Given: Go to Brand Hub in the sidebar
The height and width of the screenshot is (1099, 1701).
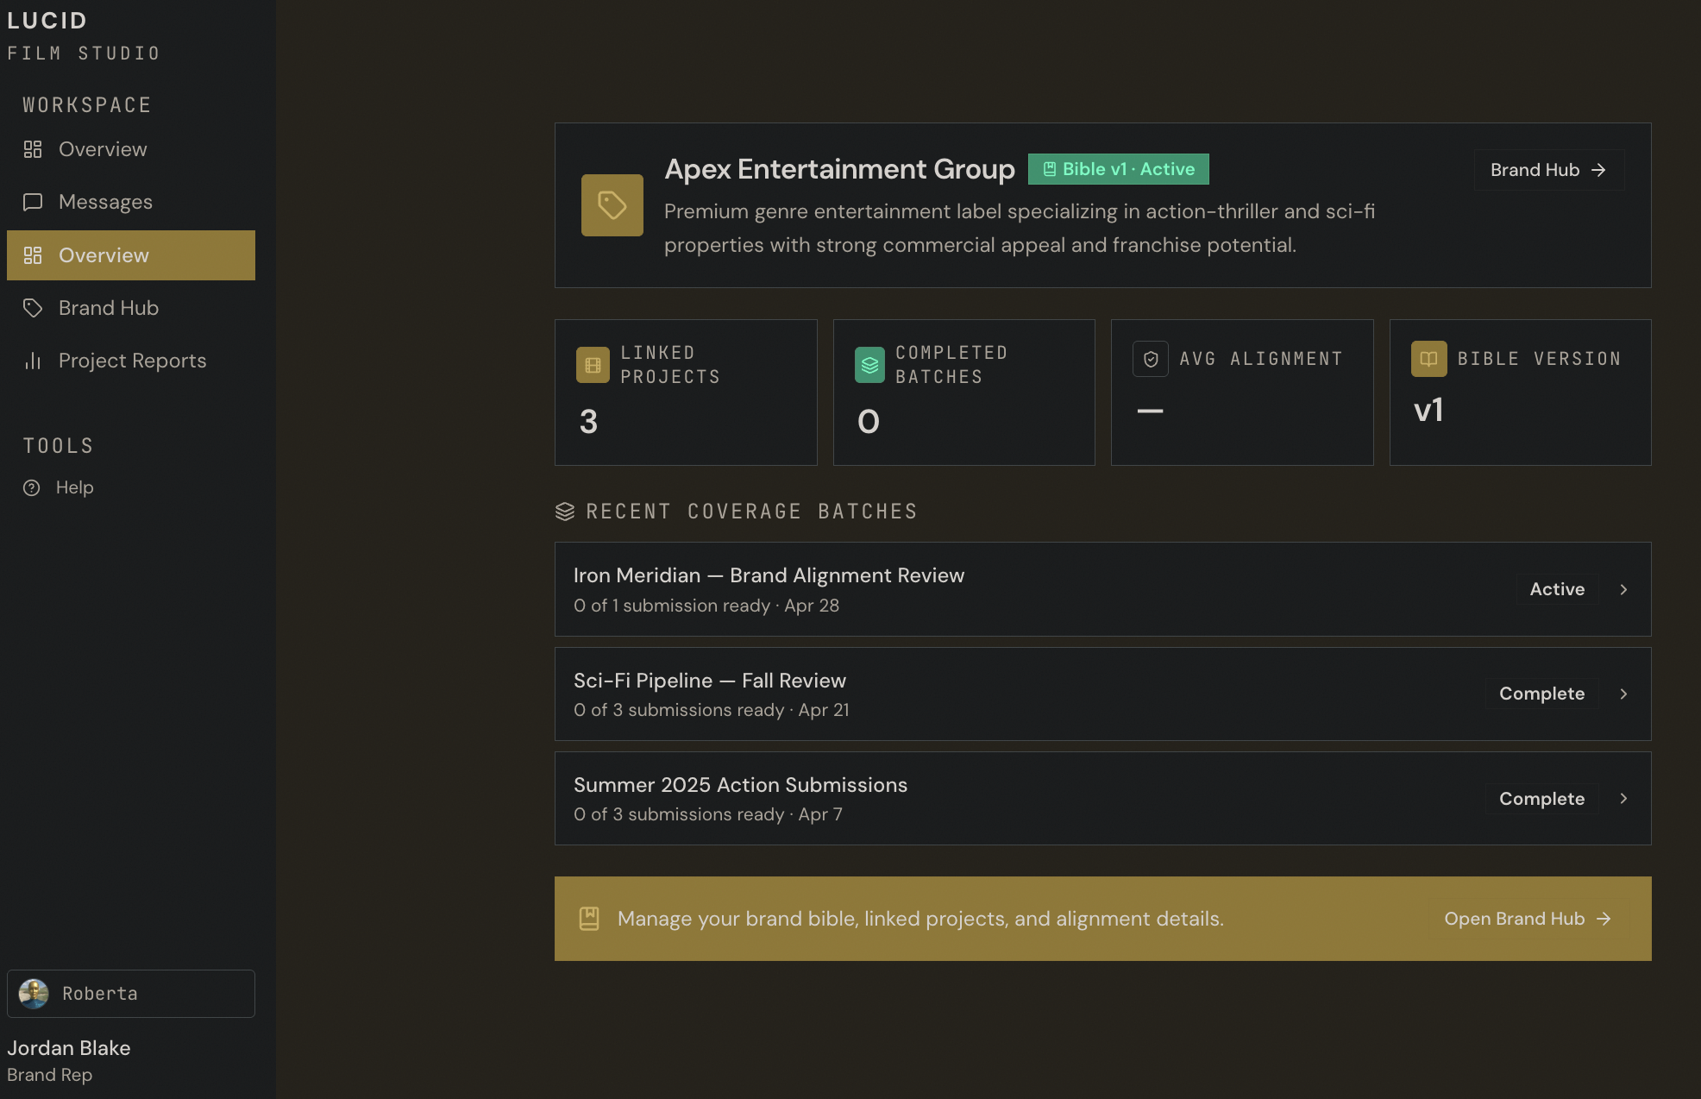Looking at the screenshot, I should pyautogui.click(x=131, y=308).
